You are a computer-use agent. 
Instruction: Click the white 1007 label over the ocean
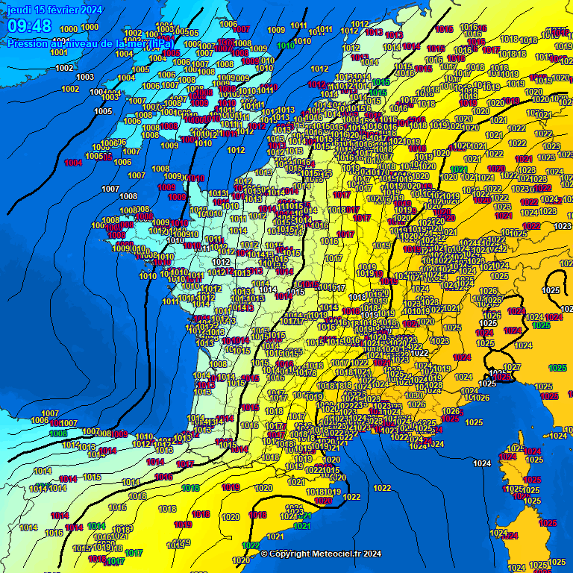[x=110, y=189]
